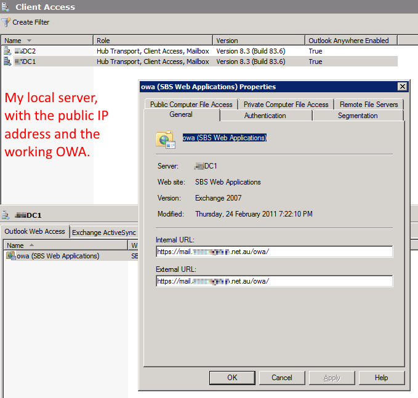Click the SBS Web Applications web site value
This screenshot has height=398, width=418.
pos(228,182)
